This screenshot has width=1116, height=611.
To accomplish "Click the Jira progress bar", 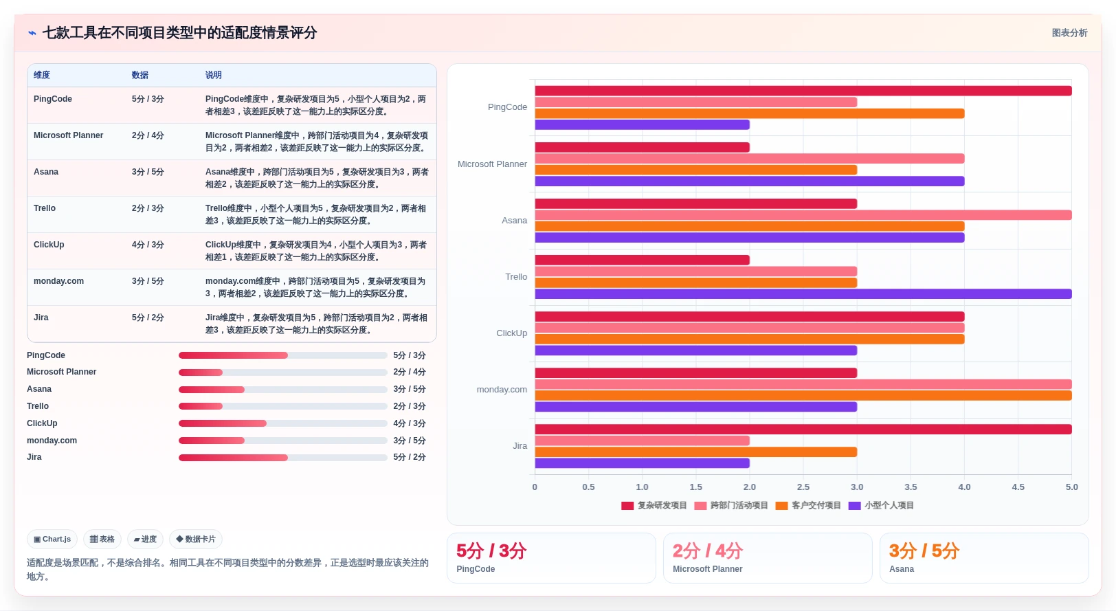I will [283, 458].
